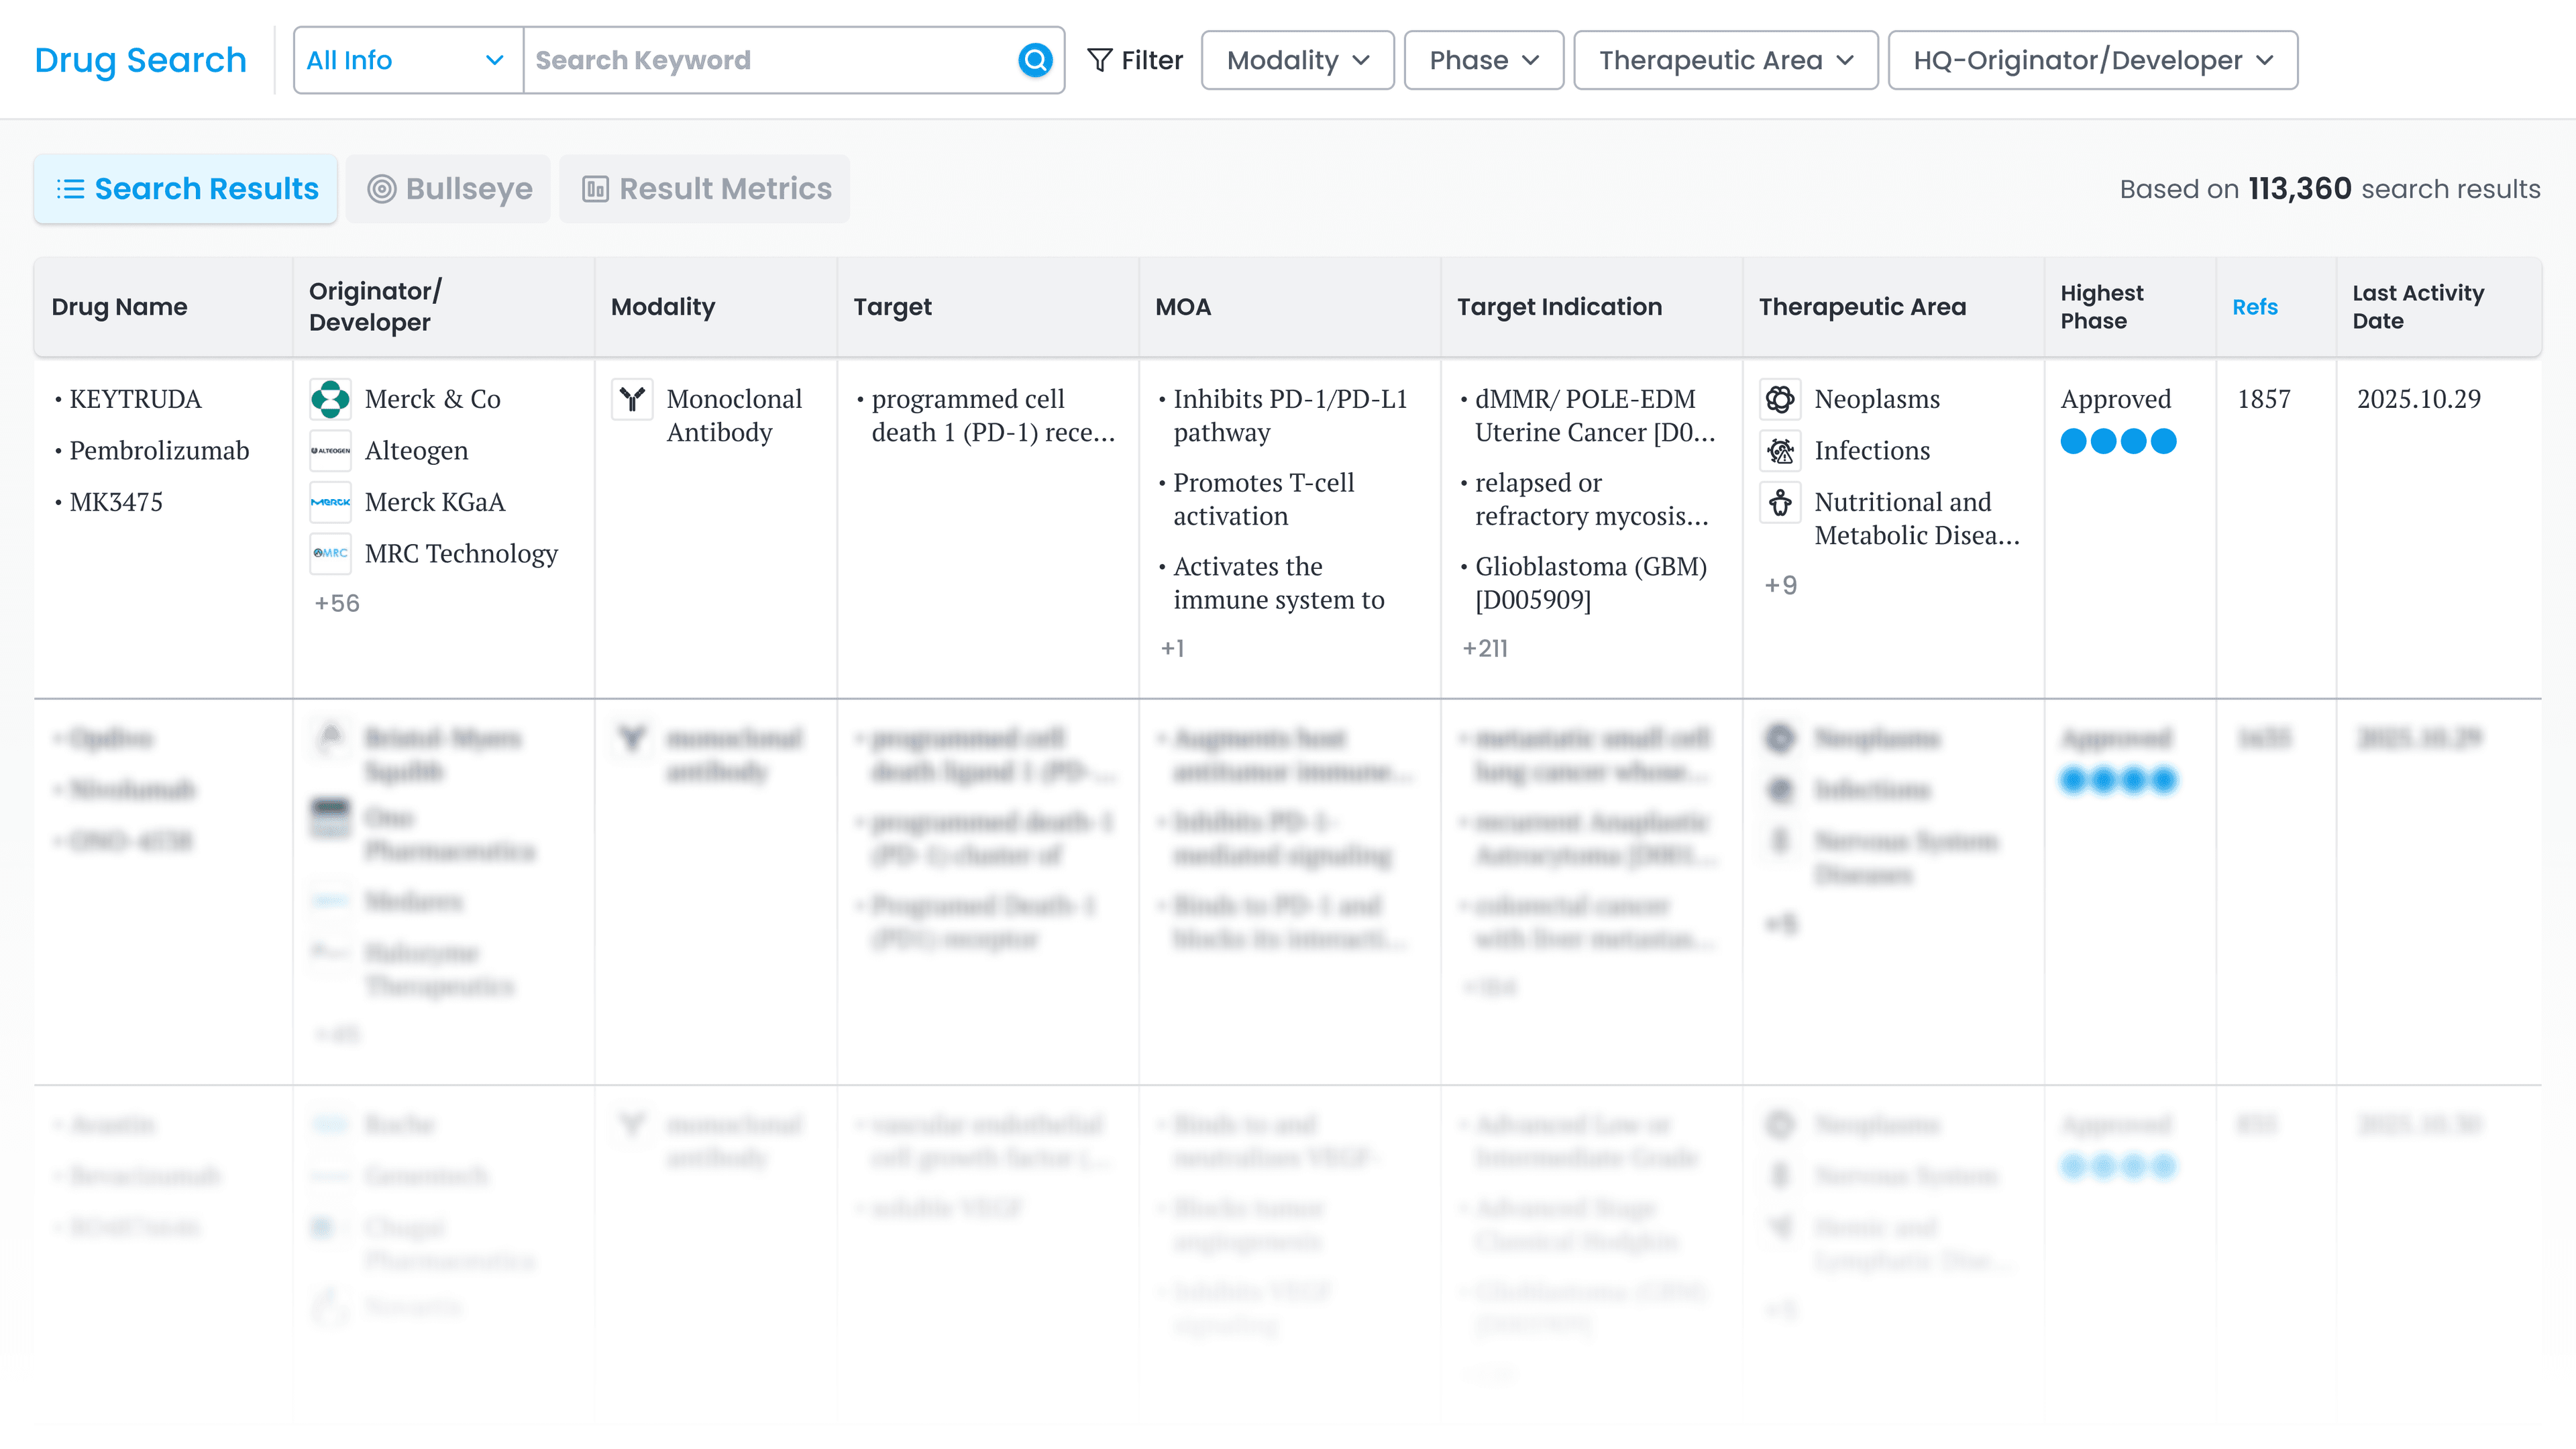Switch to the Result Metrics tab
This screenshot has height=1449, width=2576.
(x=705, y=189)
